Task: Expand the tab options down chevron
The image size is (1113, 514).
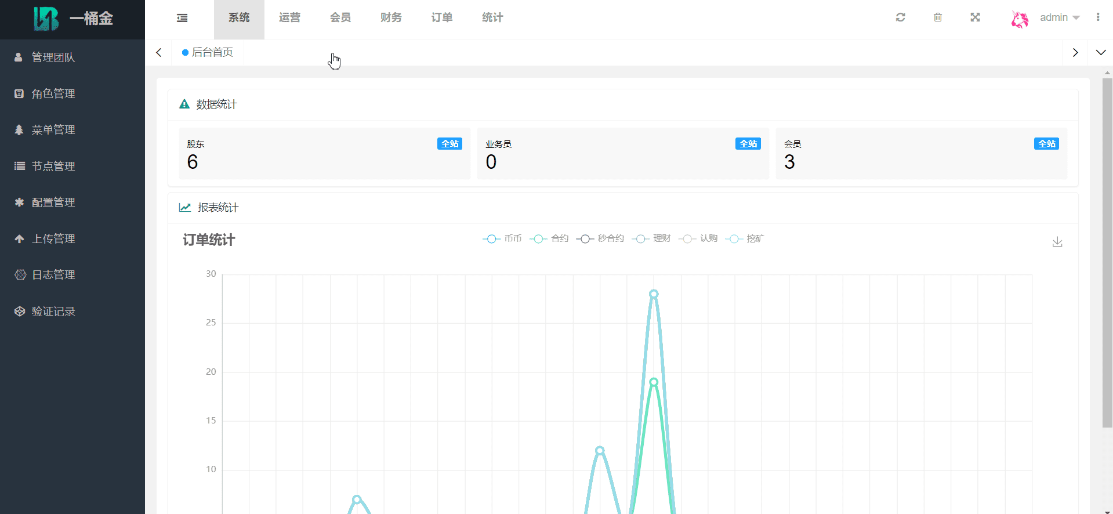Action: point(1100,53)
